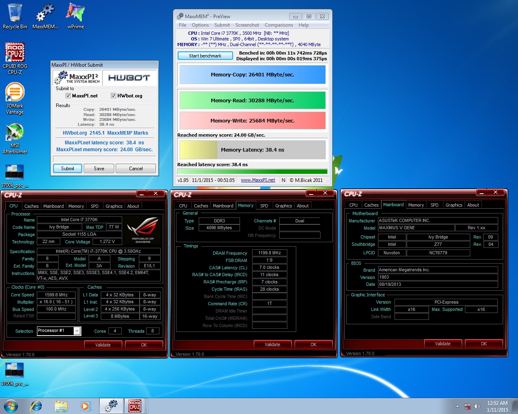Viewport: 518px width, 414px height.
Task: Click OK in the middle CPU-Z window
Action: pyautogui.click(x=314, y=344)
